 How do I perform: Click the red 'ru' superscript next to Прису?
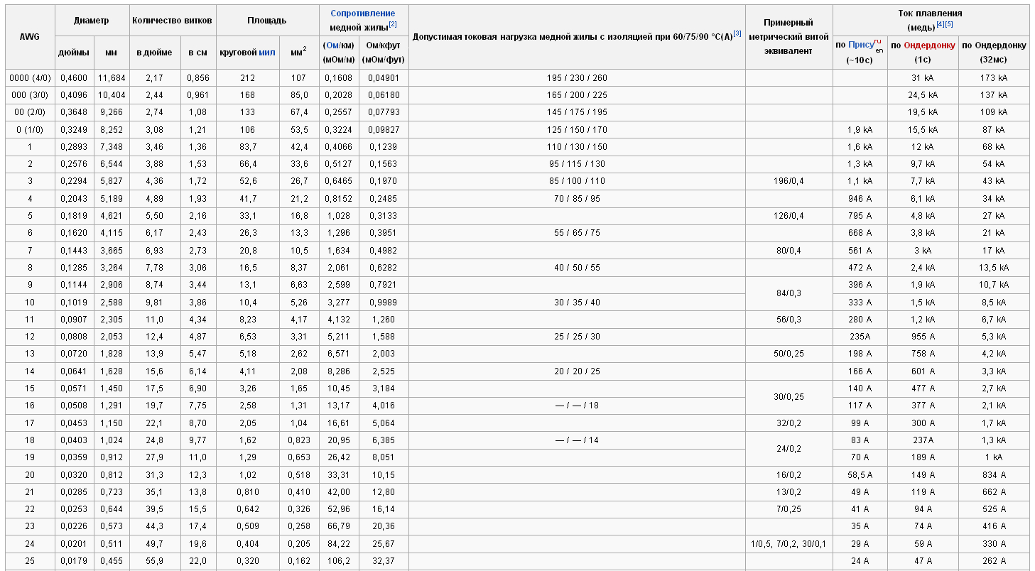[878, 41]
